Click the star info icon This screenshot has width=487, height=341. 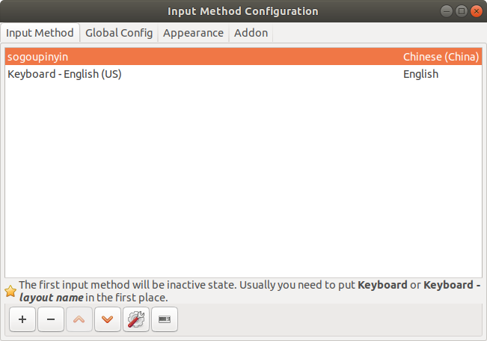[10, 291]
